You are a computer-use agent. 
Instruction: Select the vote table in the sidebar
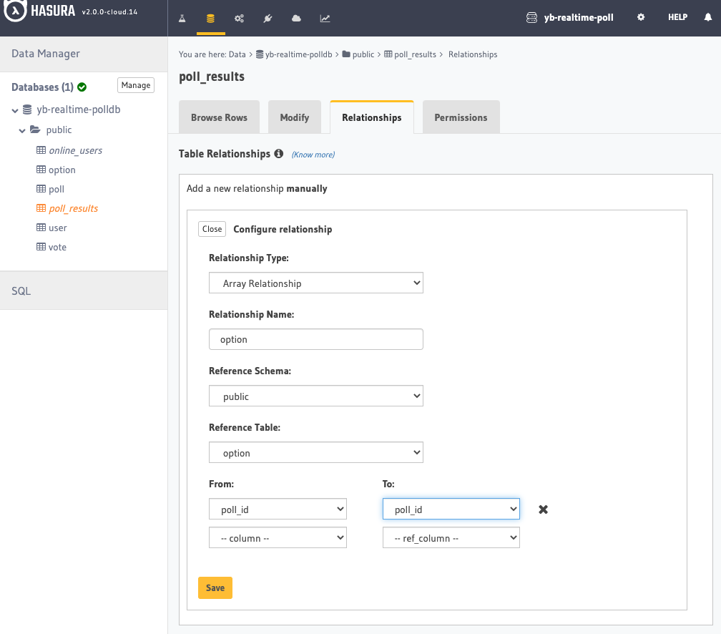point(57,246)
